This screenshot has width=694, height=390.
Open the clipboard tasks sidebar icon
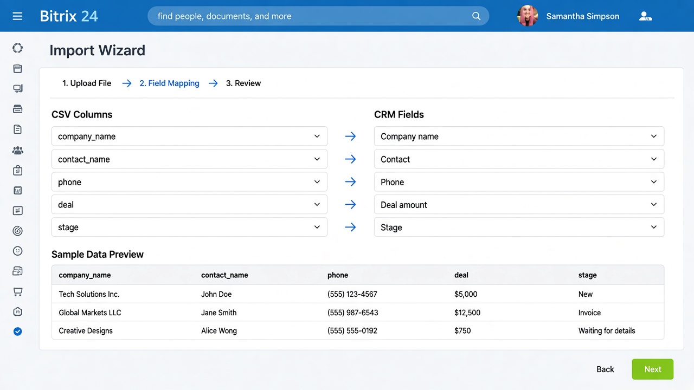pyautogui.click(x=17, y=170)
